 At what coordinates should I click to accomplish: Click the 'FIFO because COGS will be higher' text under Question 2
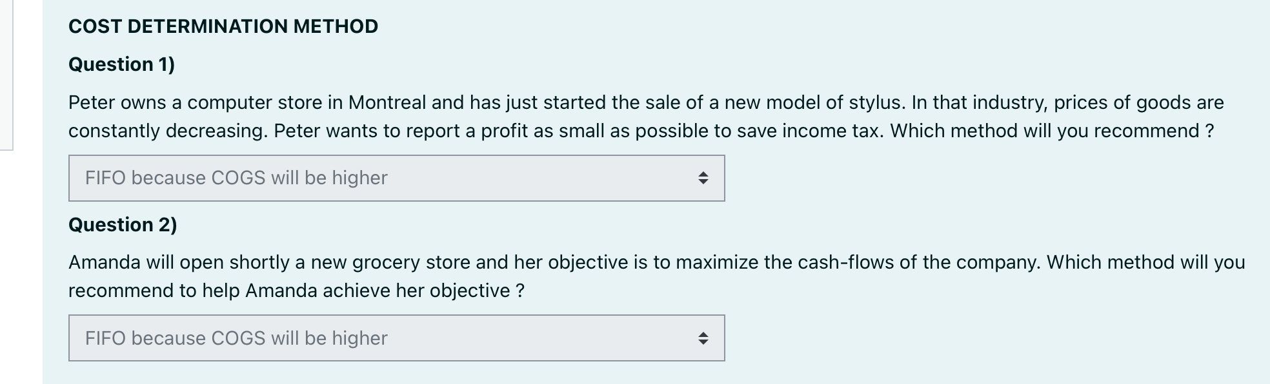(x=236, y=338)
